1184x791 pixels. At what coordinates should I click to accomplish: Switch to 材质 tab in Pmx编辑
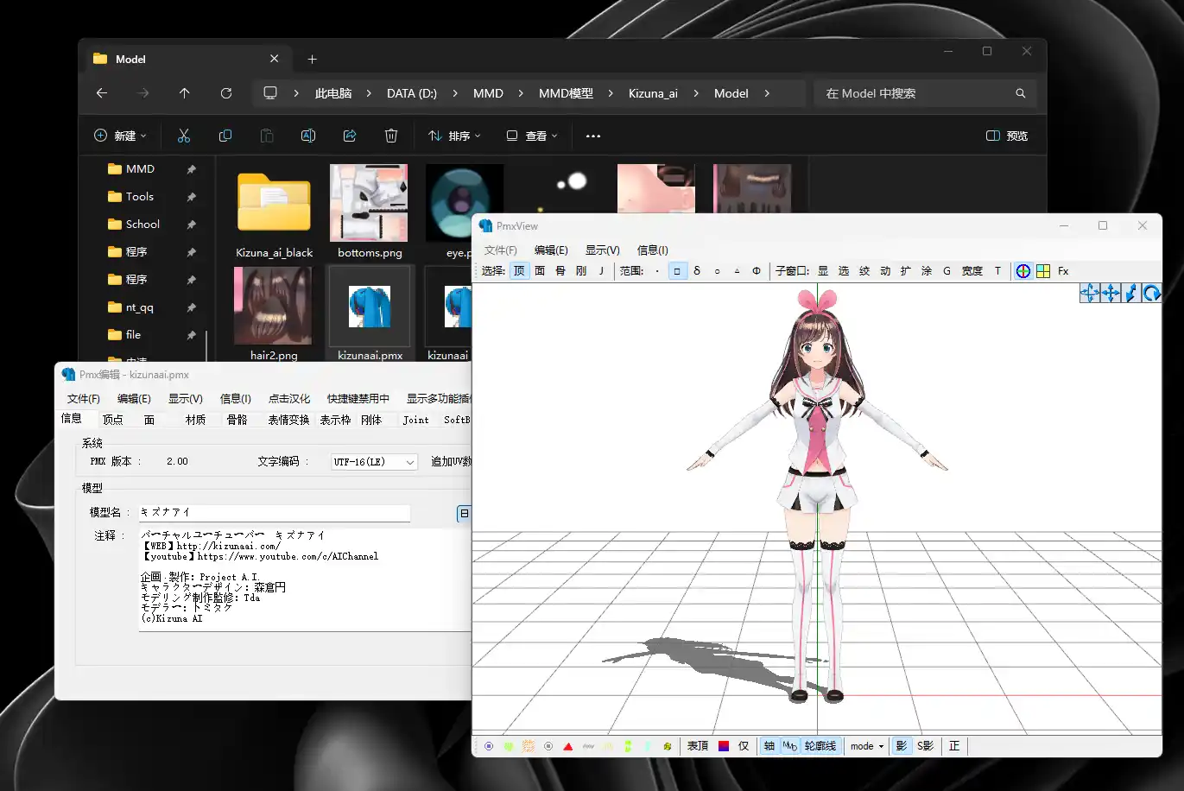(x=196, y=420)
